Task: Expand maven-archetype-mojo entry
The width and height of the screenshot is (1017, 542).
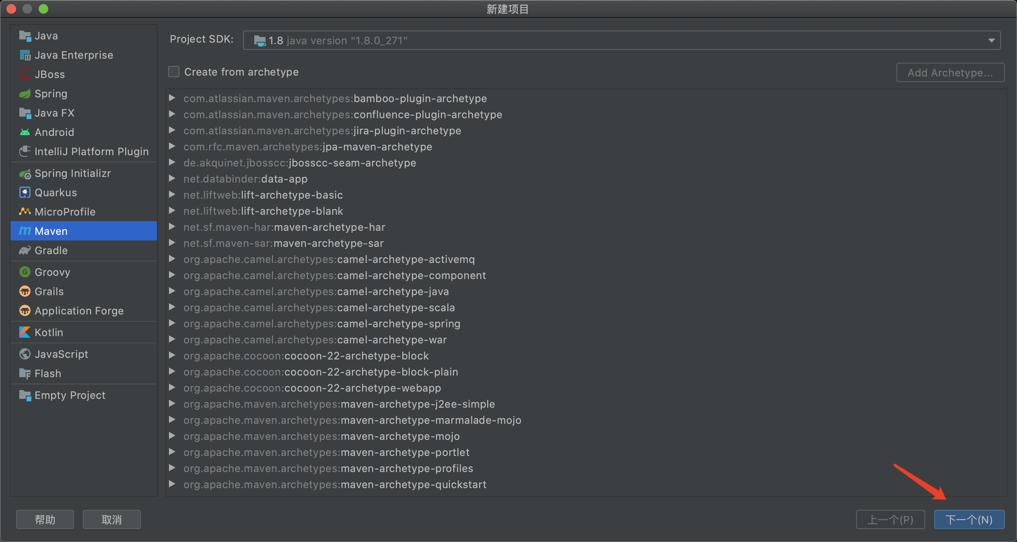Action: pos(172,436)
